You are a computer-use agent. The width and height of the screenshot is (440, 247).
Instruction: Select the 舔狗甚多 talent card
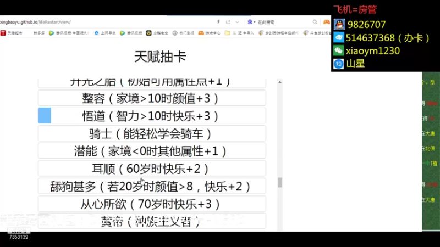[x=152, y=186]
